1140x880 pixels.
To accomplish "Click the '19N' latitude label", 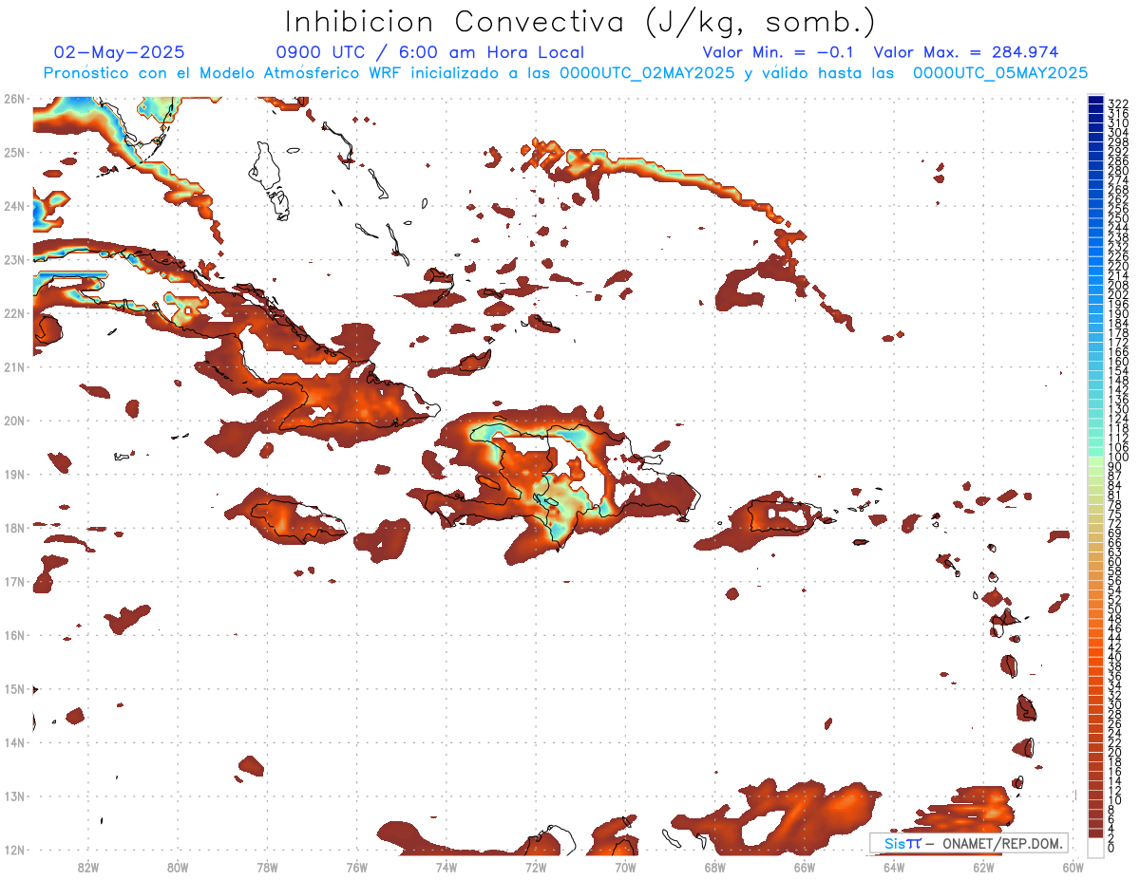I will [14, 474].
